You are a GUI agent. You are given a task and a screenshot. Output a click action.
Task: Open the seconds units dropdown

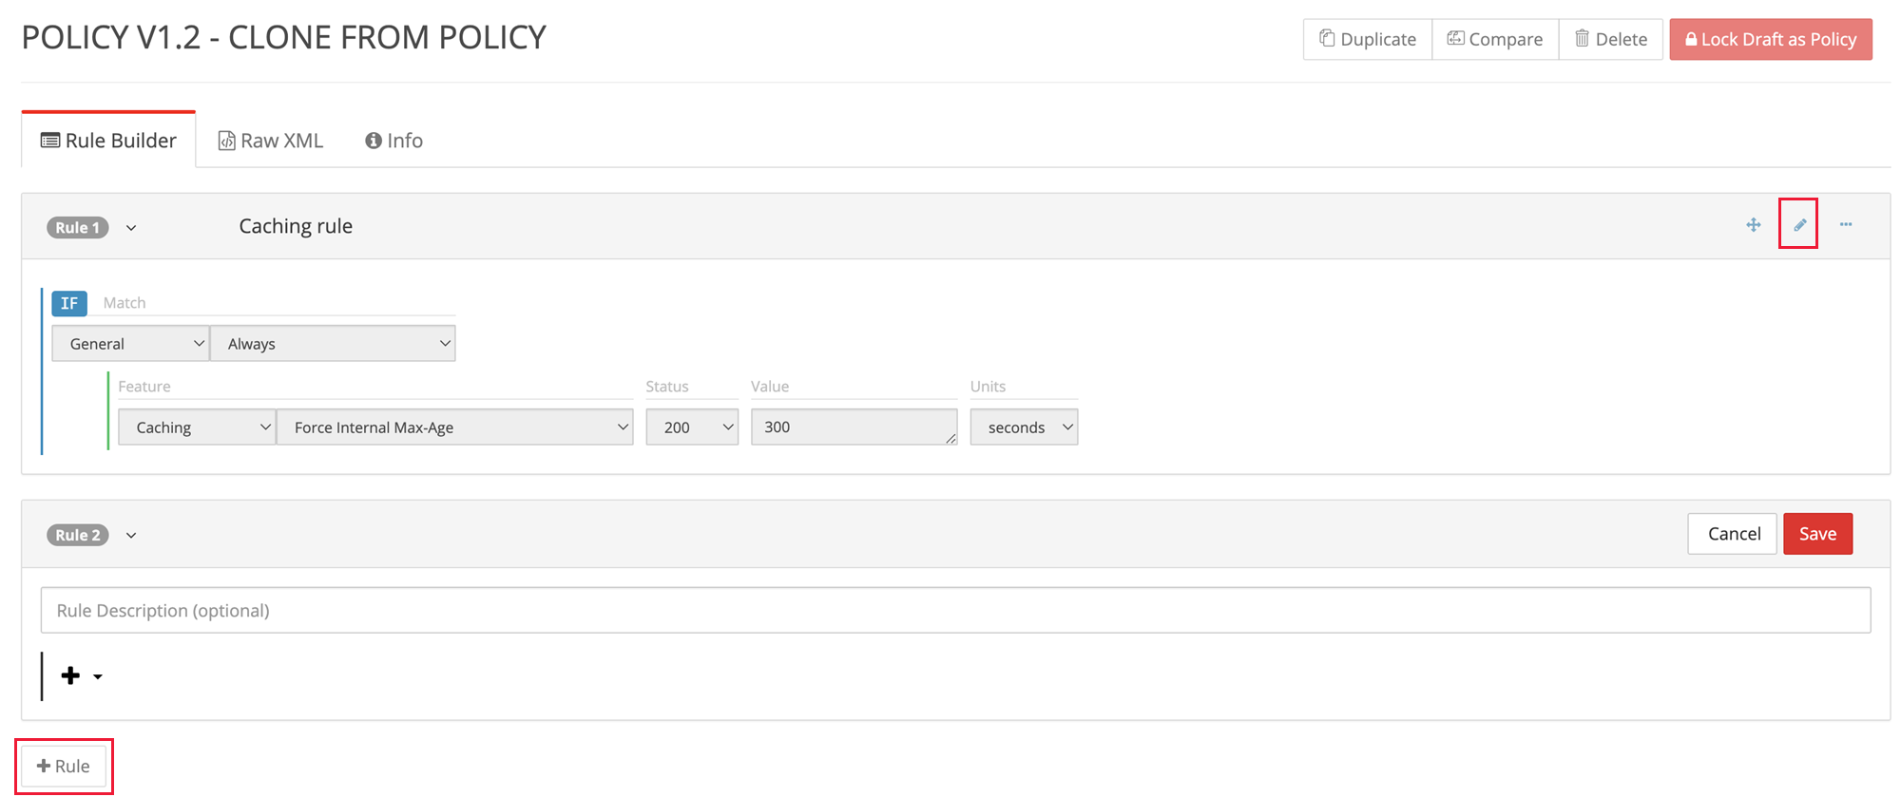(1024, 427)
